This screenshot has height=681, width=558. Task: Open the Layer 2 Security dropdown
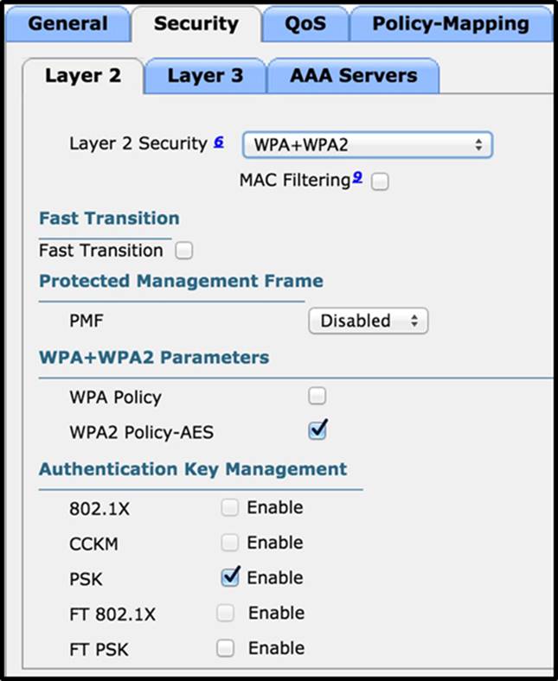pyautogui.click(x=368, y=144)
